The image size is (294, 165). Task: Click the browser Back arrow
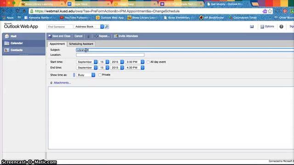click(4, 11)
